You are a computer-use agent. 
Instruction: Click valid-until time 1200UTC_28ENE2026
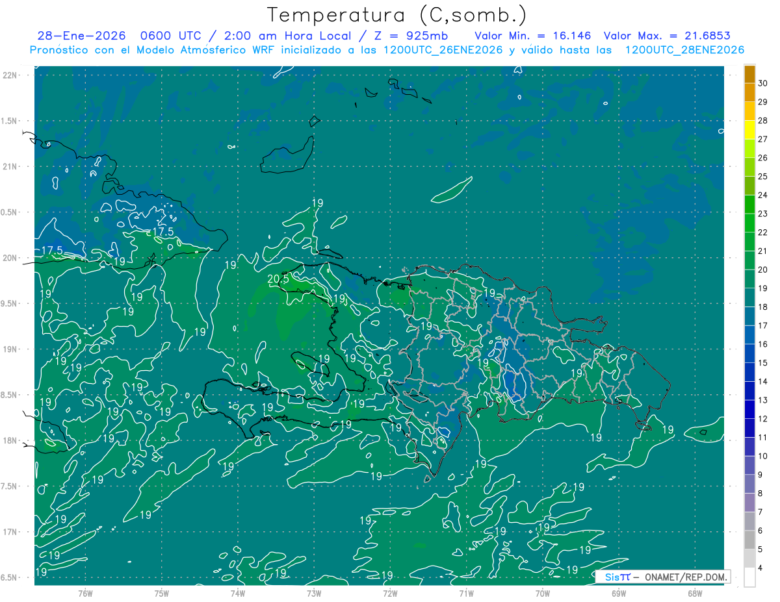pyautogui.click(x=685, y=50)
